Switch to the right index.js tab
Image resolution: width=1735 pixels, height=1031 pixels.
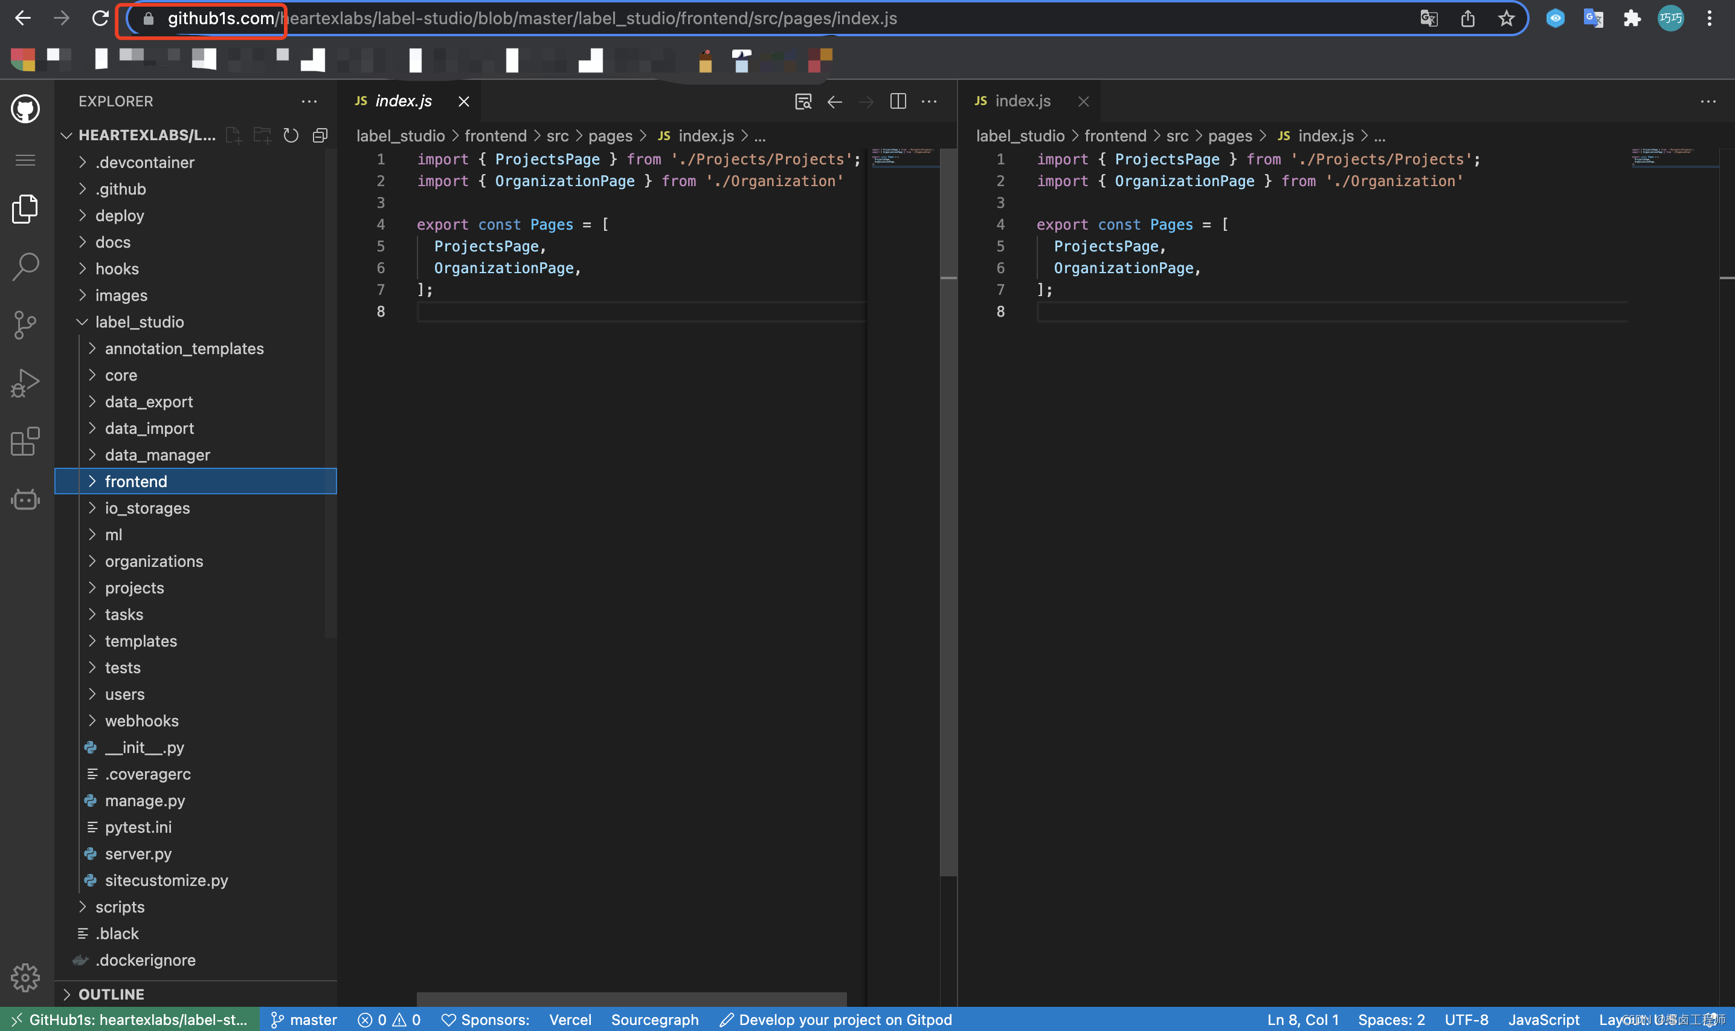point(1022,102)
